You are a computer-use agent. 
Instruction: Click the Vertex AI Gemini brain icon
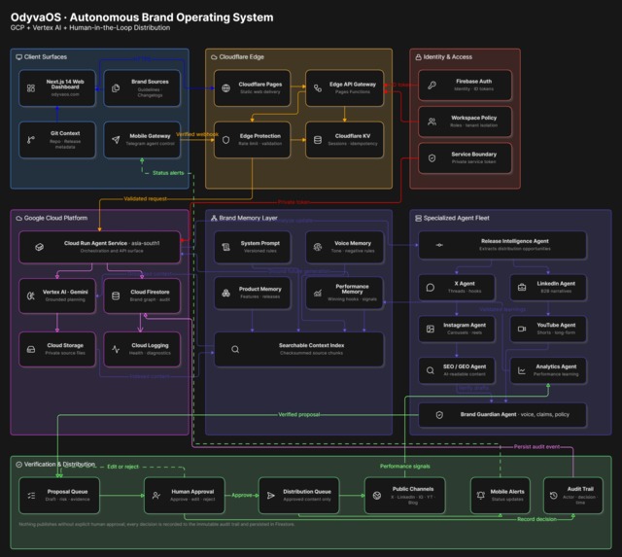[x=31, y=296]
